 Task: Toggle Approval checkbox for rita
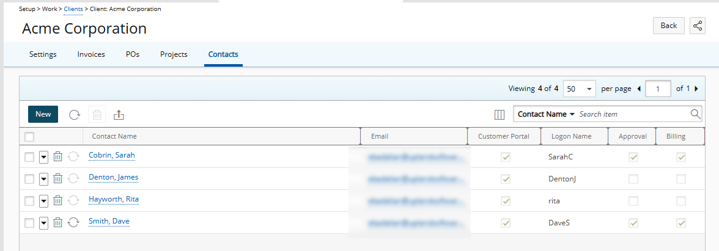[633, 201]
